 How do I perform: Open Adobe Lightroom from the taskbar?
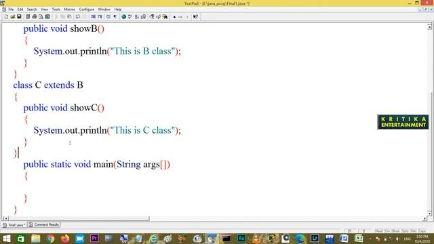coord(315,238)
